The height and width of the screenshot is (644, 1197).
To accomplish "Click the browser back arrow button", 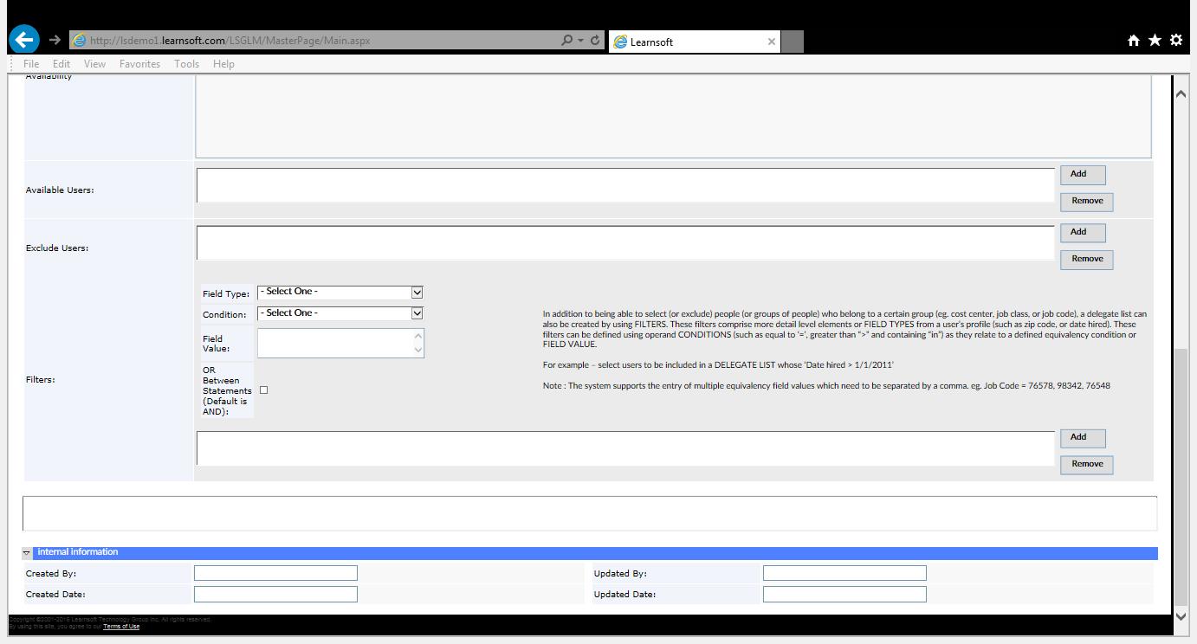I will coord(24,40).
